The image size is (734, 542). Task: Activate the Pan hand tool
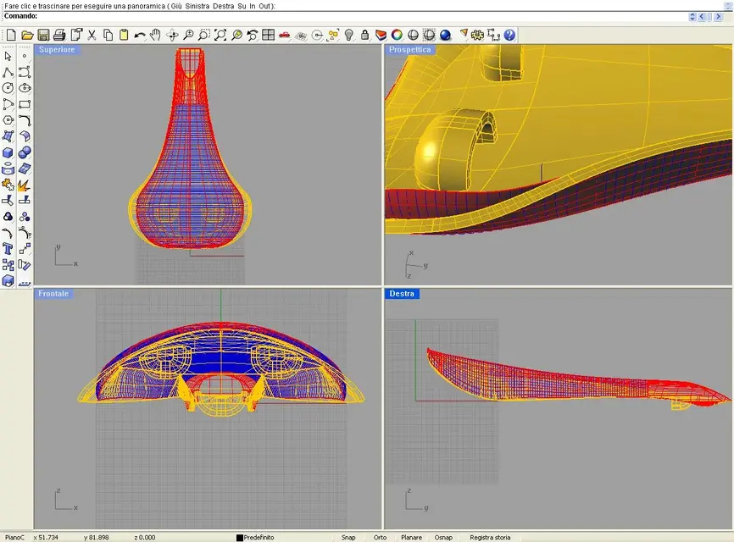pyautogui.click(x=155, y=35)
